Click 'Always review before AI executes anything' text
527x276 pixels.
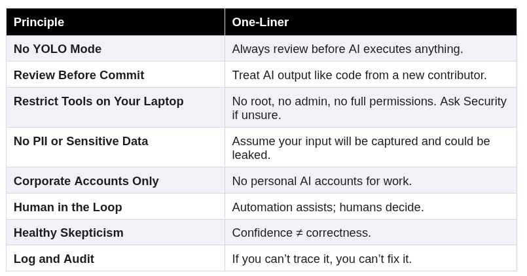tap(347, 49)
